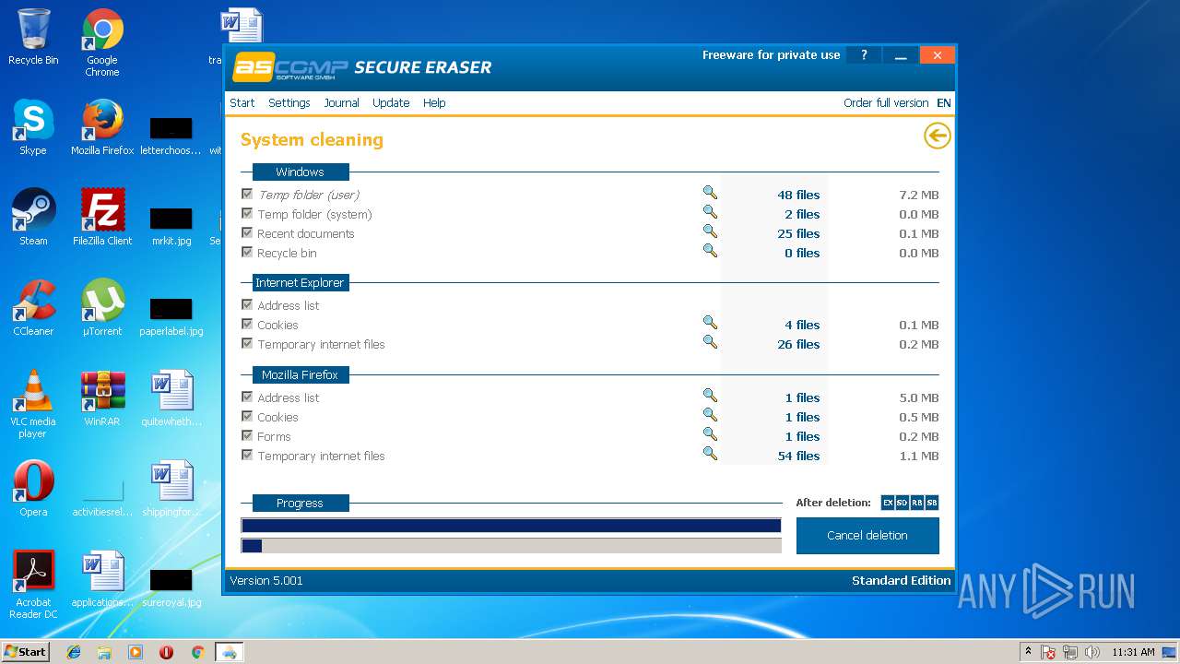The width and height of the screenshot is (1180, 664).
Task: Preview Mozilla Firefox Forms files
Action: (x=710, y=434)
